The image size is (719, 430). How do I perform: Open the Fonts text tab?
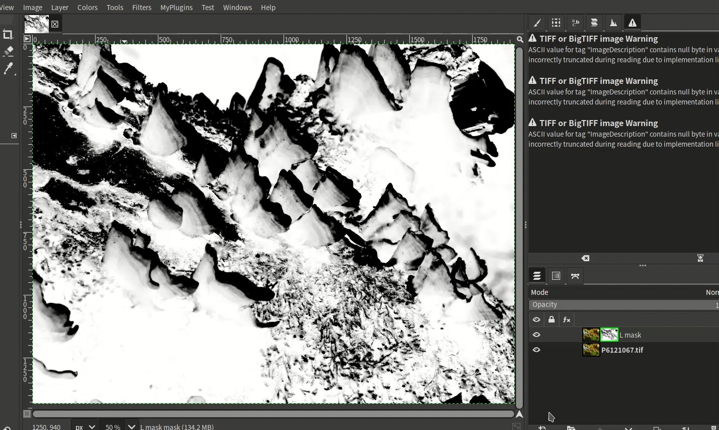(x=575, y=23)
